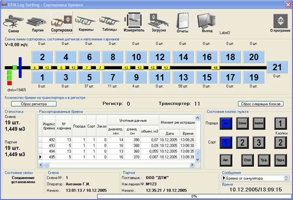Viewport: 293px width, 200px height.
Task: Select pocket 14 box
Action: coord(183,57)
